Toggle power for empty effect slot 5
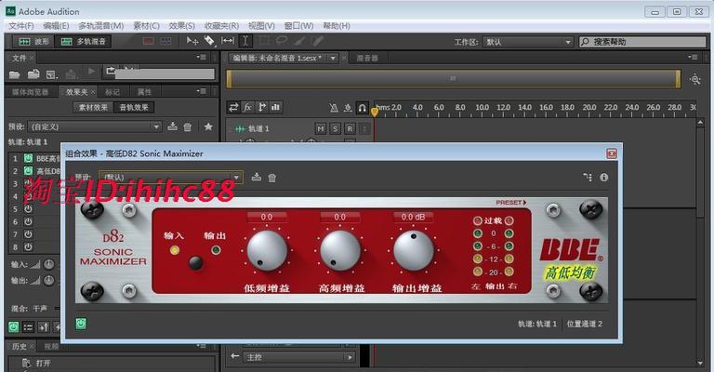This screenshot has width=714, height=372. coord(28,209)
